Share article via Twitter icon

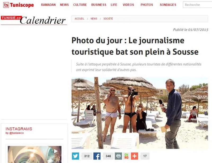click(x=76, y=156)
